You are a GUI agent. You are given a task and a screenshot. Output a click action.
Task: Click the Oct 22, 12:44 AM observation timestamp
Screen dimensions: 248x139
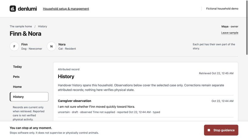tap(222, 101)
